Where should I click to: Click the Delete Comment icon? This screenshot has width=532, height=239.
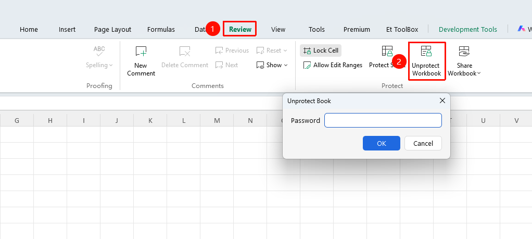pos(185,51)
